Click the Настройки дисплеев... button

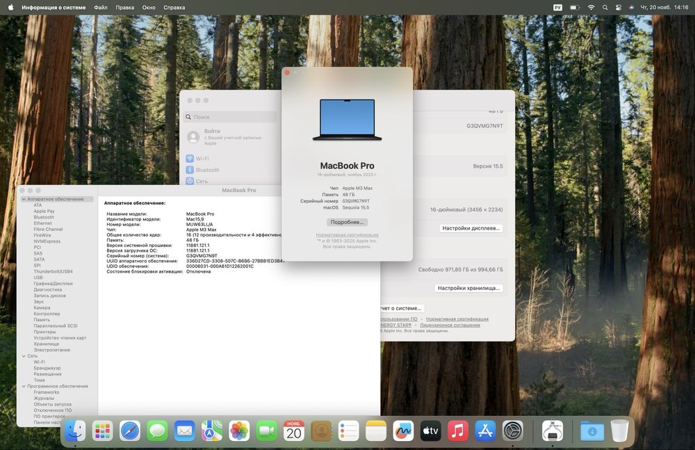coord(471,228)
